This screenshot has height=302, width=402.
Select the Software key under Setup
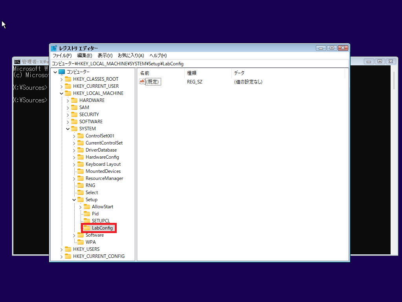point(95,235)
